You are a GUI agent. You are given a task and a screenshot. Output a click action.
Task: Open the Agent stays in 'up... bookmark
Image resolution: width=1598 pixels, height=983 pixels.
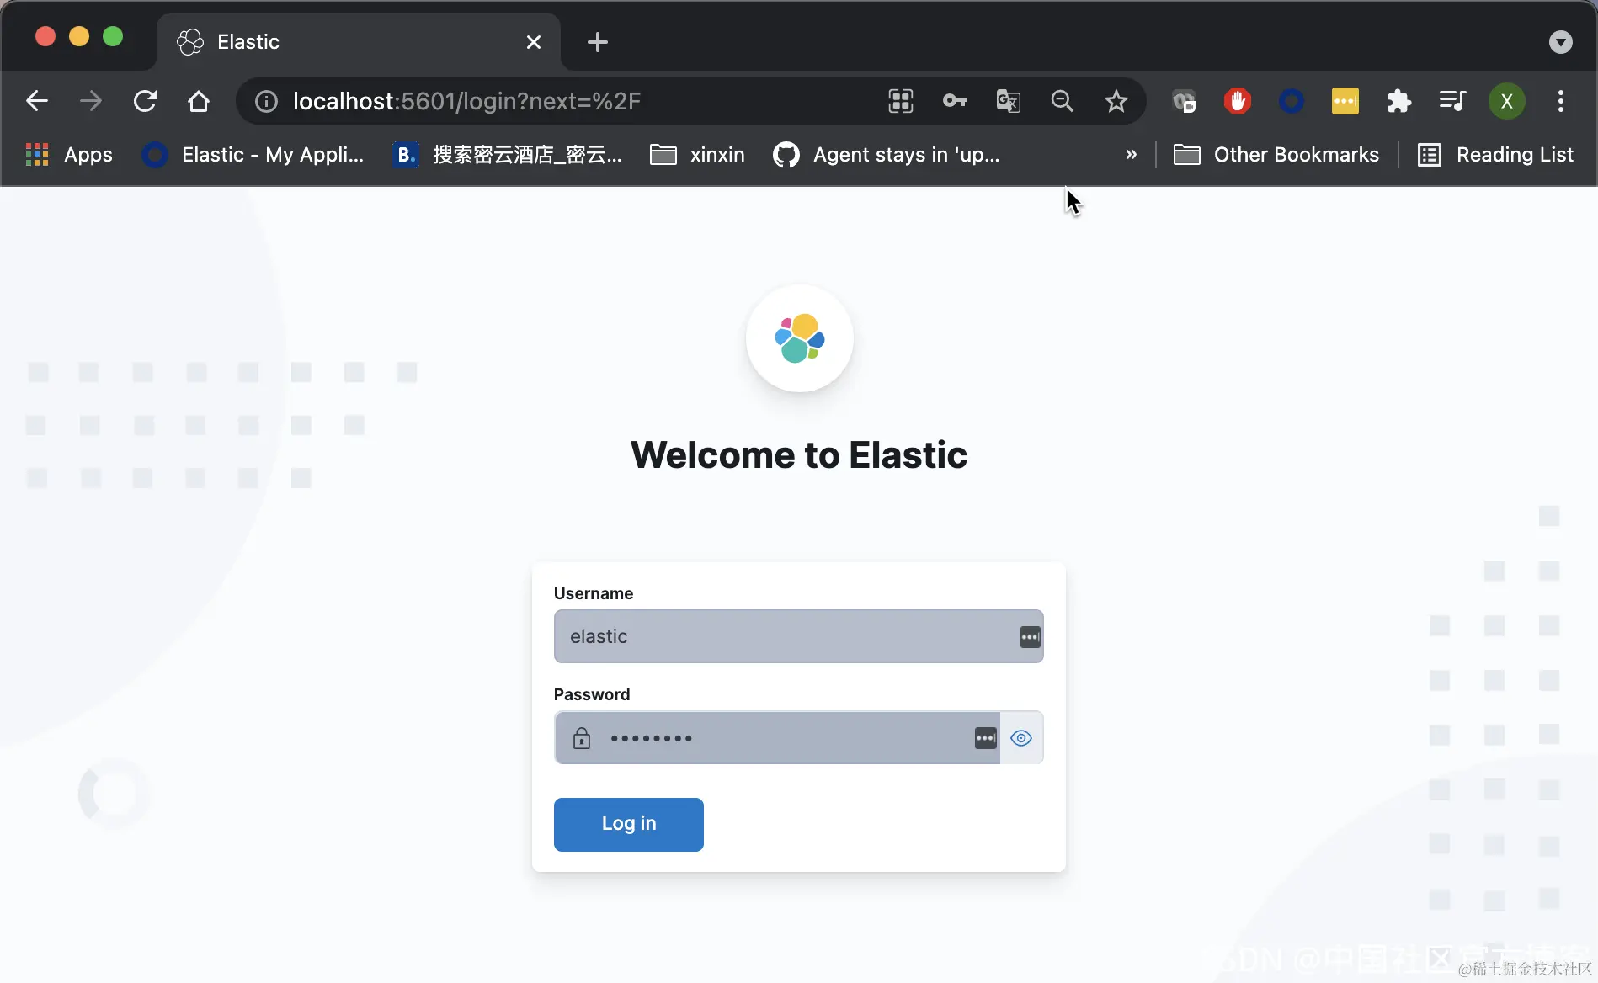coord(887,155)
